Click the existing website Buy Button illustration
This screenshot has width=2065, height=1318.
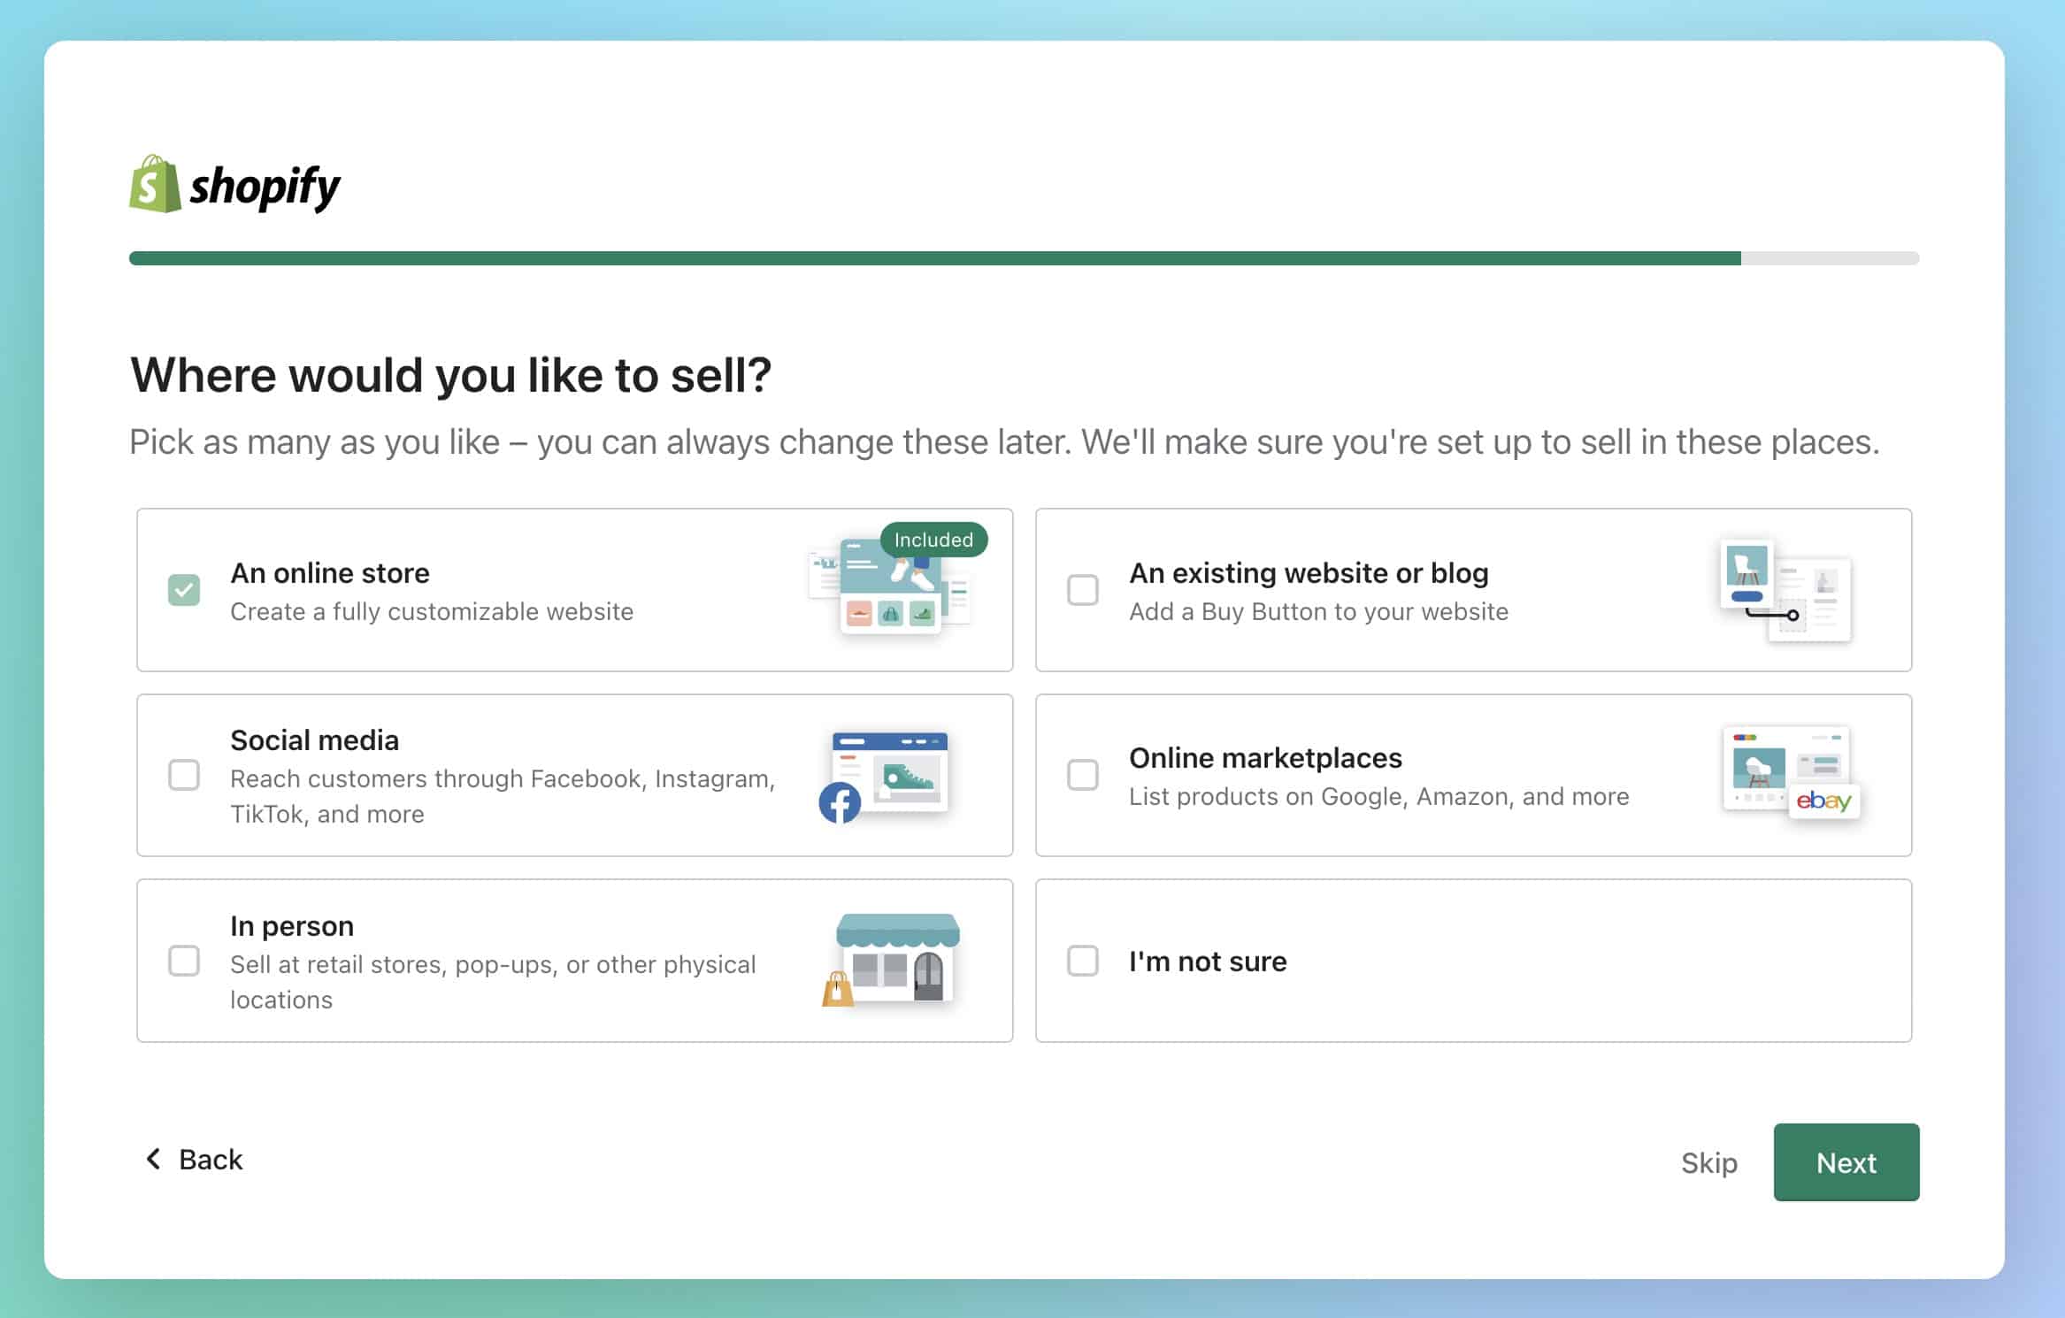click(1785, 590)
